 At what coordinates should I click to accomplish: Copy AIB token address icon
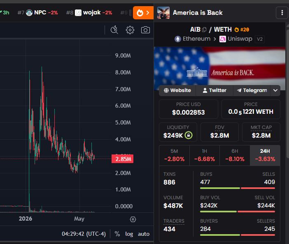204,30
